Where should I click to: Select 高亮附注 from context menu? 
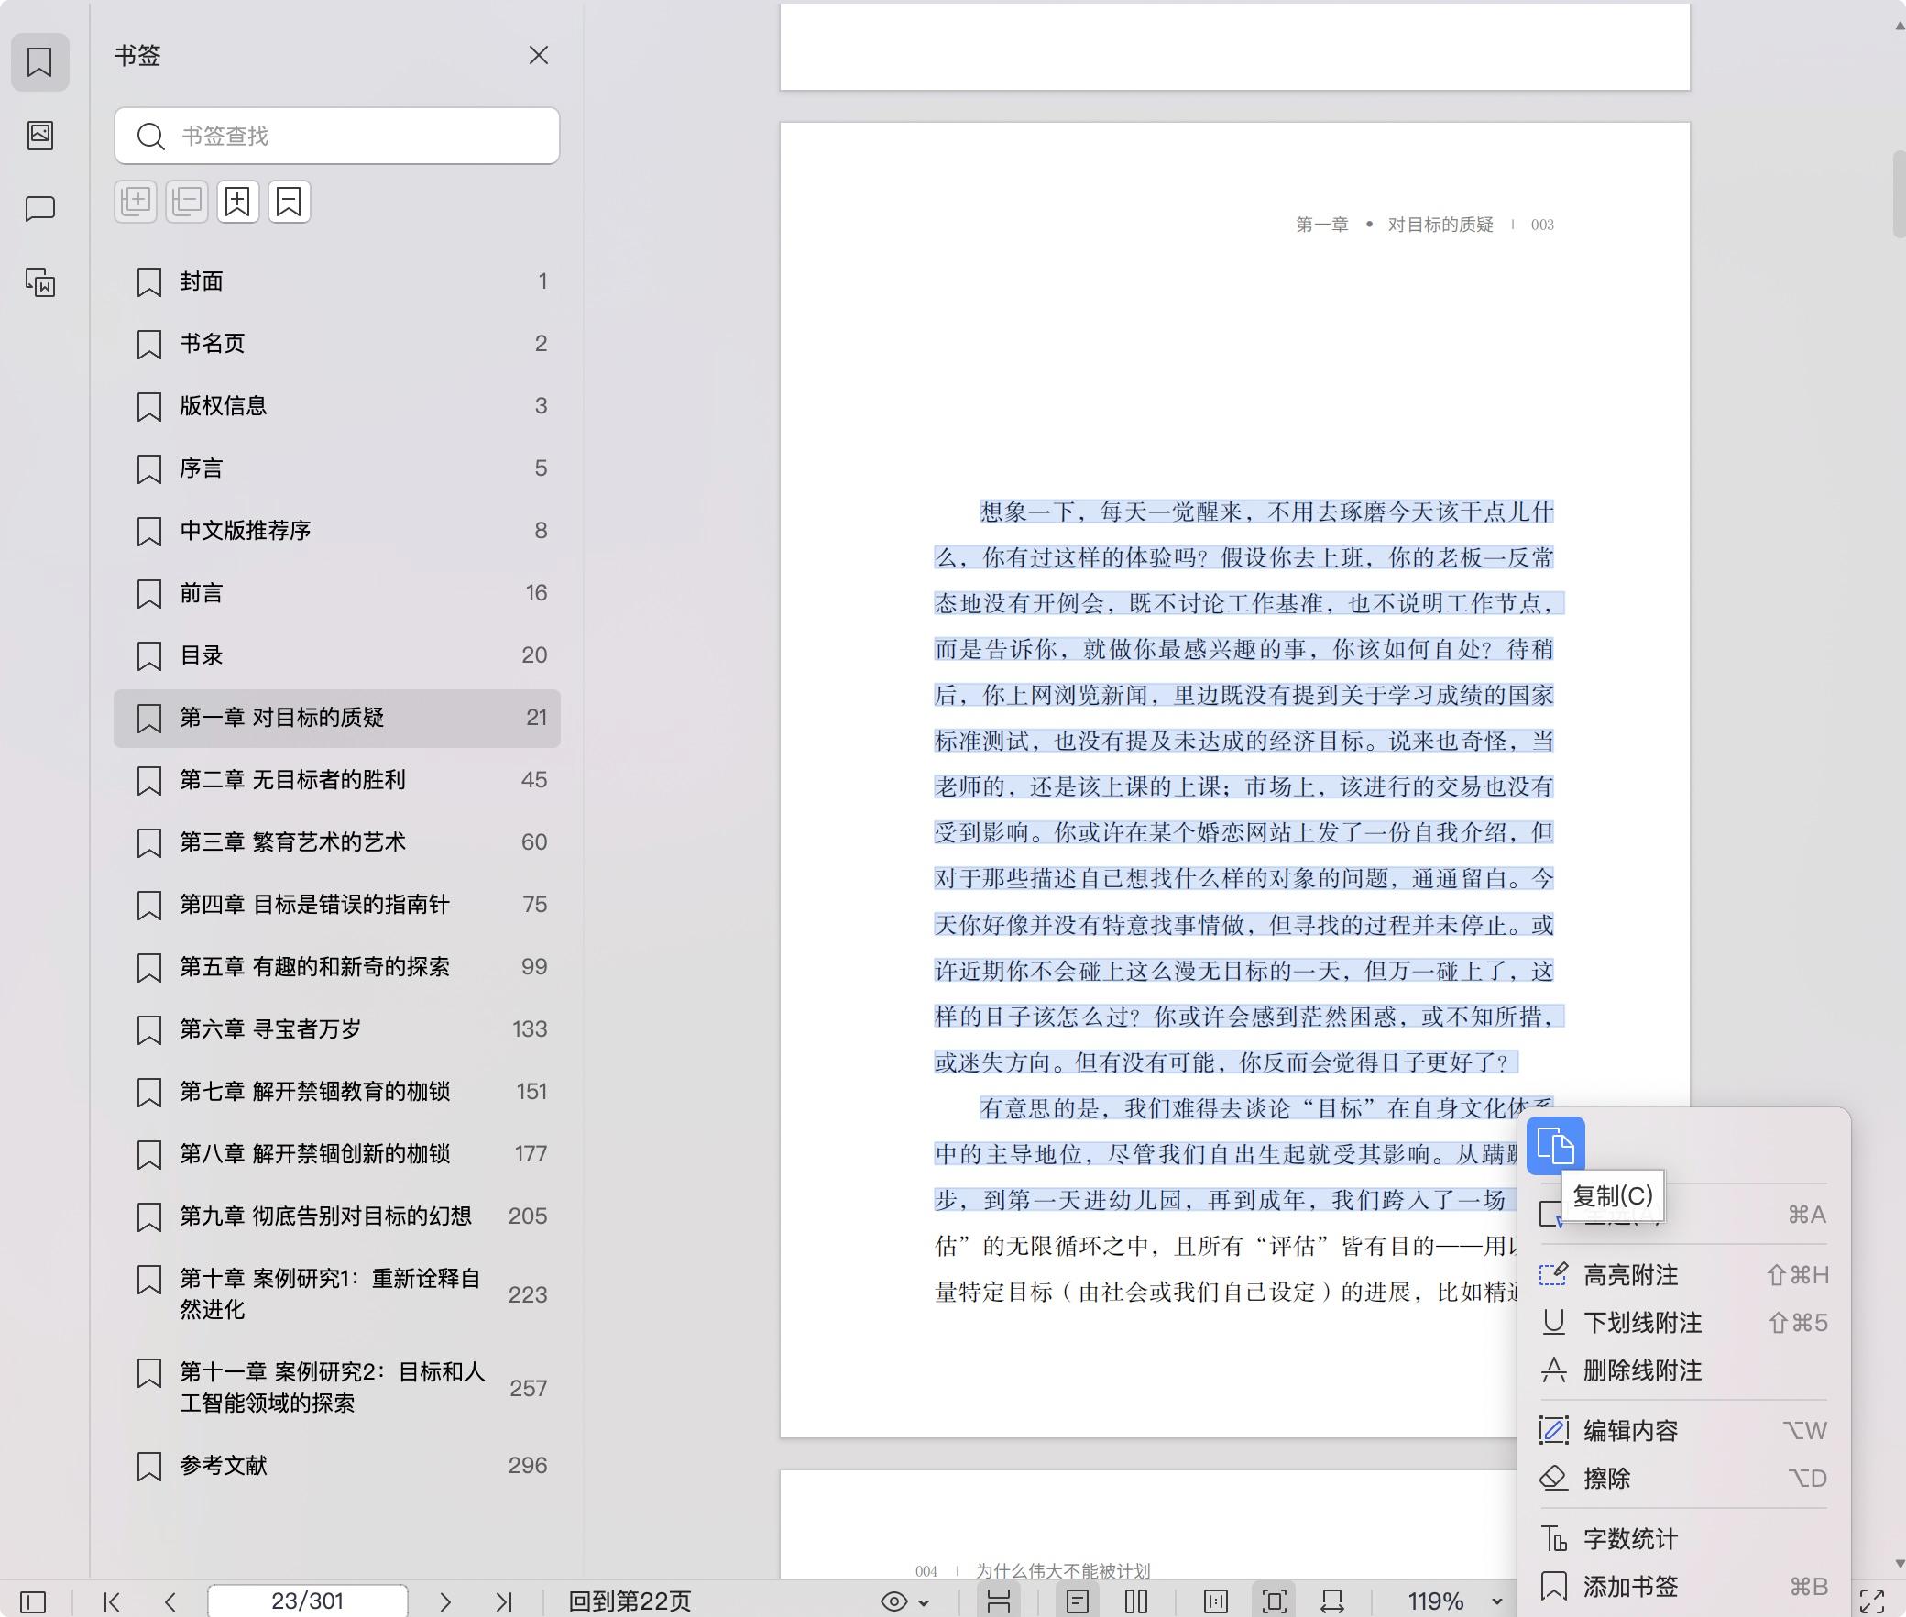pyautogui.click(x=1630, y=1275)
